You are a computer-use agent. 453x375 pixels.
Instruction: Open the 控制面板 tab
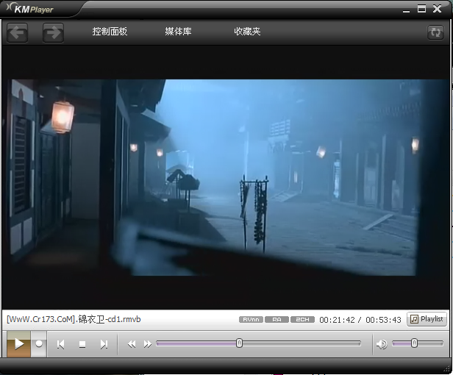pos(110,32)
